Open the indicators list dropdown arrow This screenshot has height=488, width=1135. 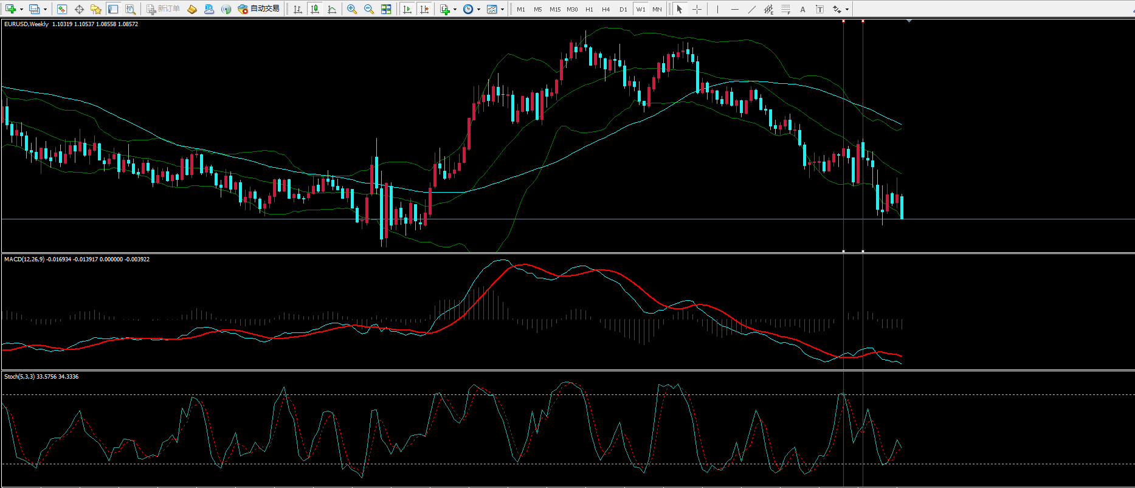455,9
